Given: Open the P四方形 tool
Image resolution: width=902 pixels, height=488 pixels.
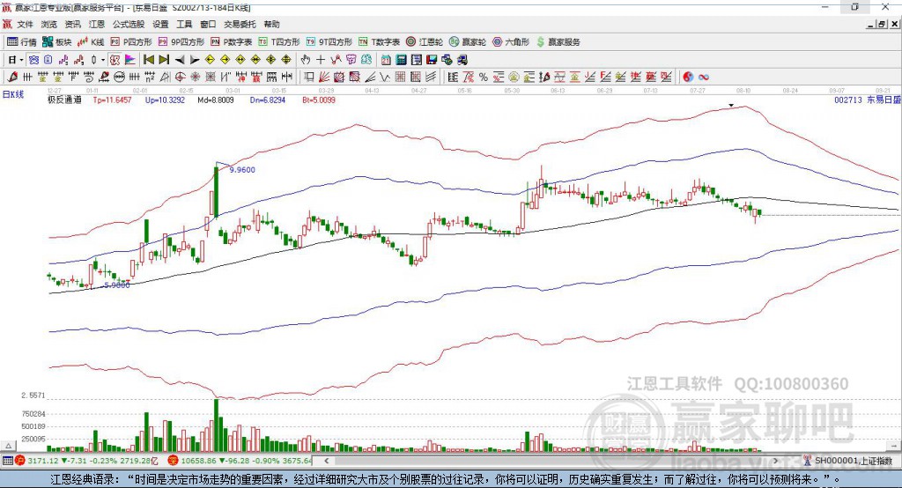Looking at the screenshot, I should [131, 42].
